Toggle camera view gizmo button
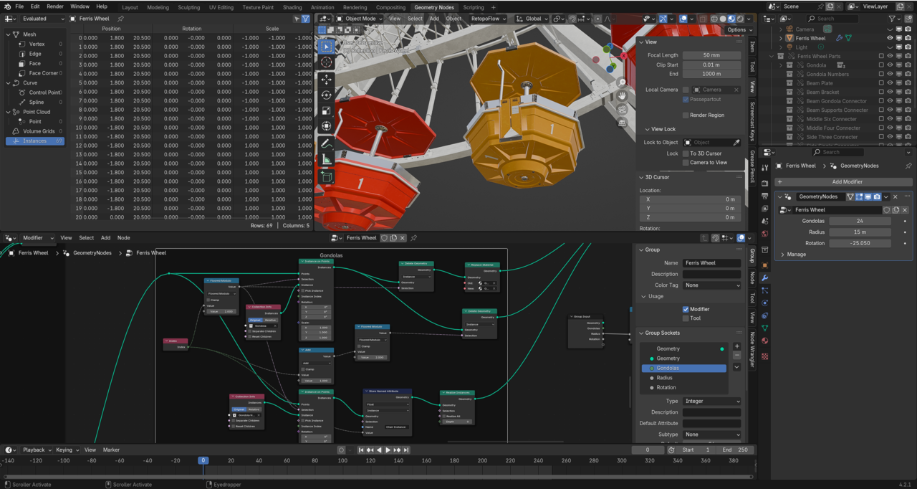 (622, 110)
